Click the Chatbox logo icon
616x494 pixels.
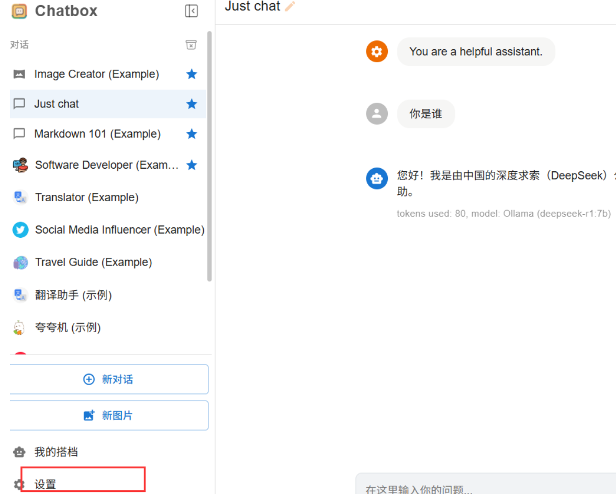[19, 11]
